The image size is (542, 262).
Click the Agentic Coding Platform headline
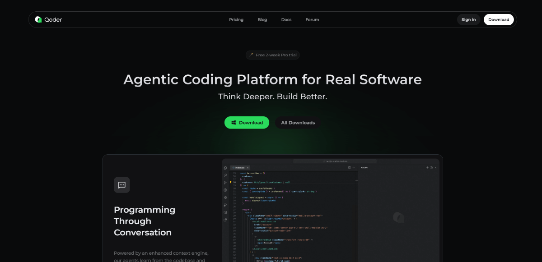click(x=272, y=80)
